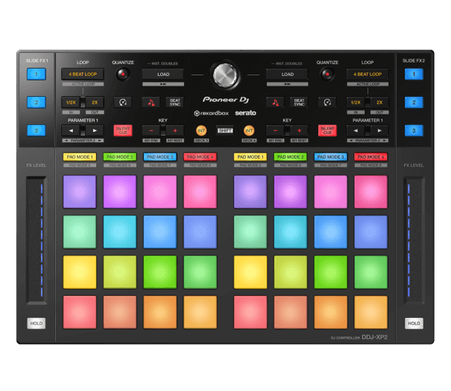Image resolution: width=451 pixels, height=391 pixels.
Task: Select left deck Pad Mode 1
Action: pyautogui.click(x=79, y=157)
